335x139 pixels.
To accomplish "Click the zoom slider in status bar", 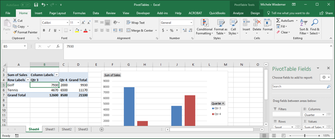I will click(305, 135).
